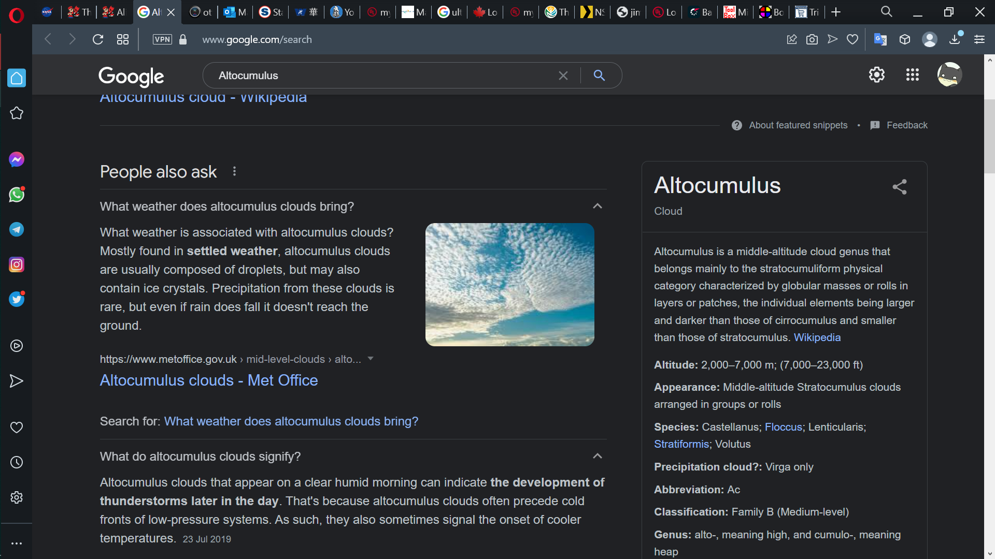Open the Opera home workspace icon
This screenshot has height=559, width=995.
pyautogui.click(x=17, y=78)
